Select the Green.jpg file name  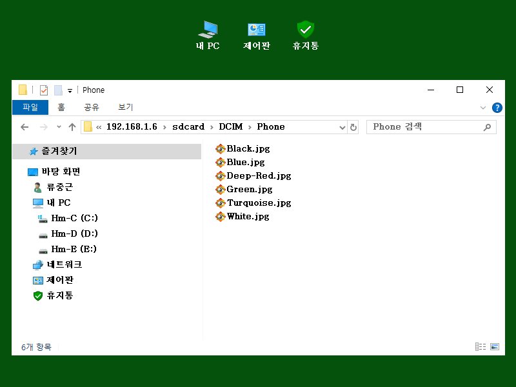click(x=250, y=189)
